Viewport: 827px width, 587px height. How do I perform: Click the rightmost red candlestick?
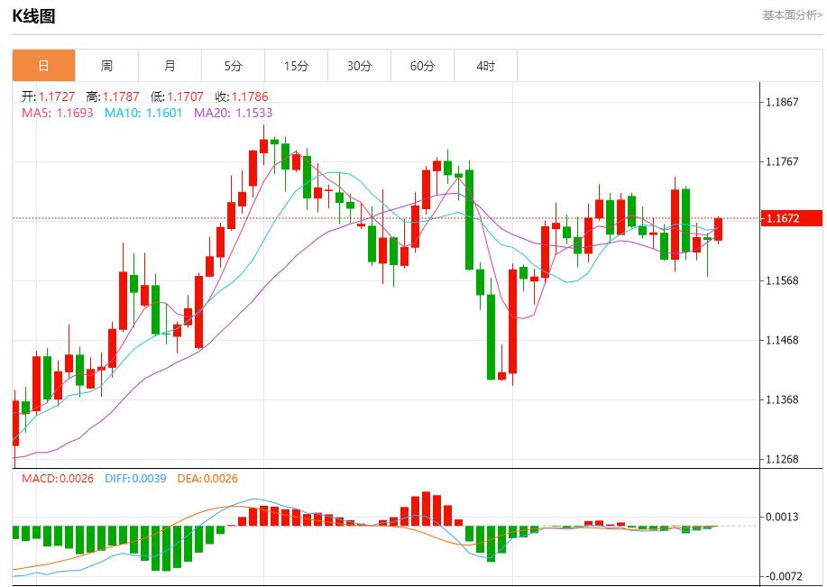[719, 229]
